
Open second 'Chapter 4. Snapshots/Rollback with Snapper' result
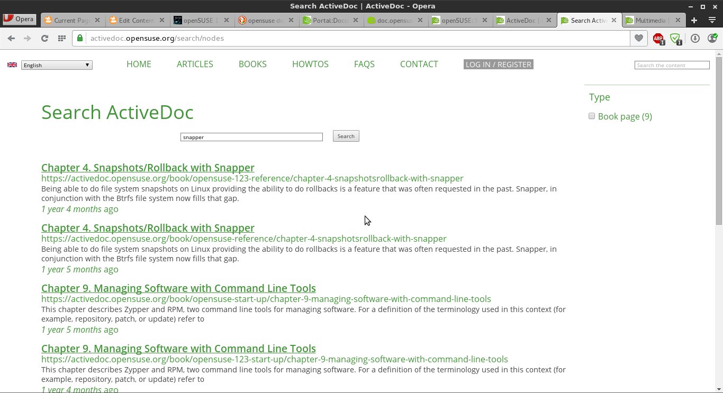click(x=148, y=228)
